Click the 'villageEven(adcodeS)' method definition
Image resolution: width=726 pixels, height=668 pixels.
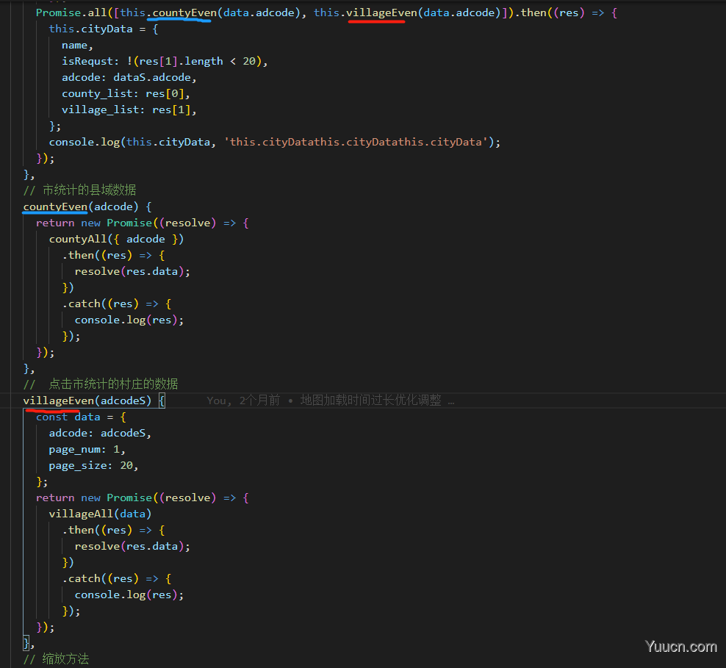87,401
